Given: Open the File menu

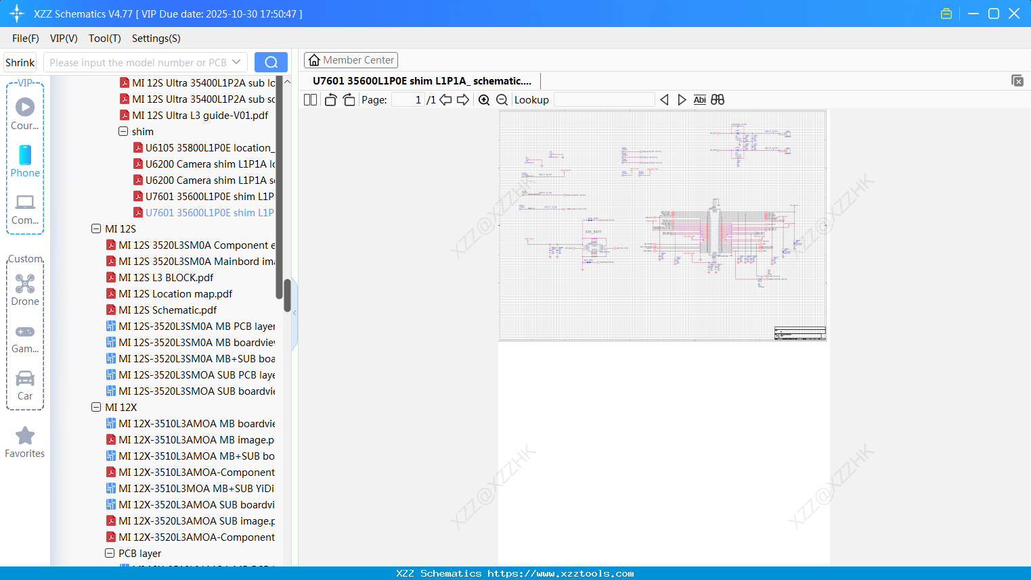Looking at the screenshot, I should pyautogui.click(x=25, y=39).
